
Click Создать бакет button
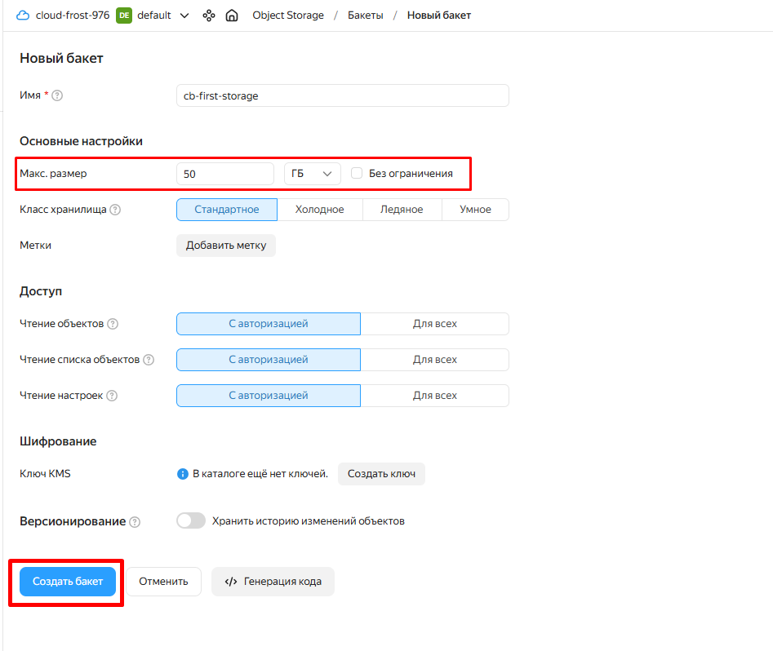coord(68,582)
